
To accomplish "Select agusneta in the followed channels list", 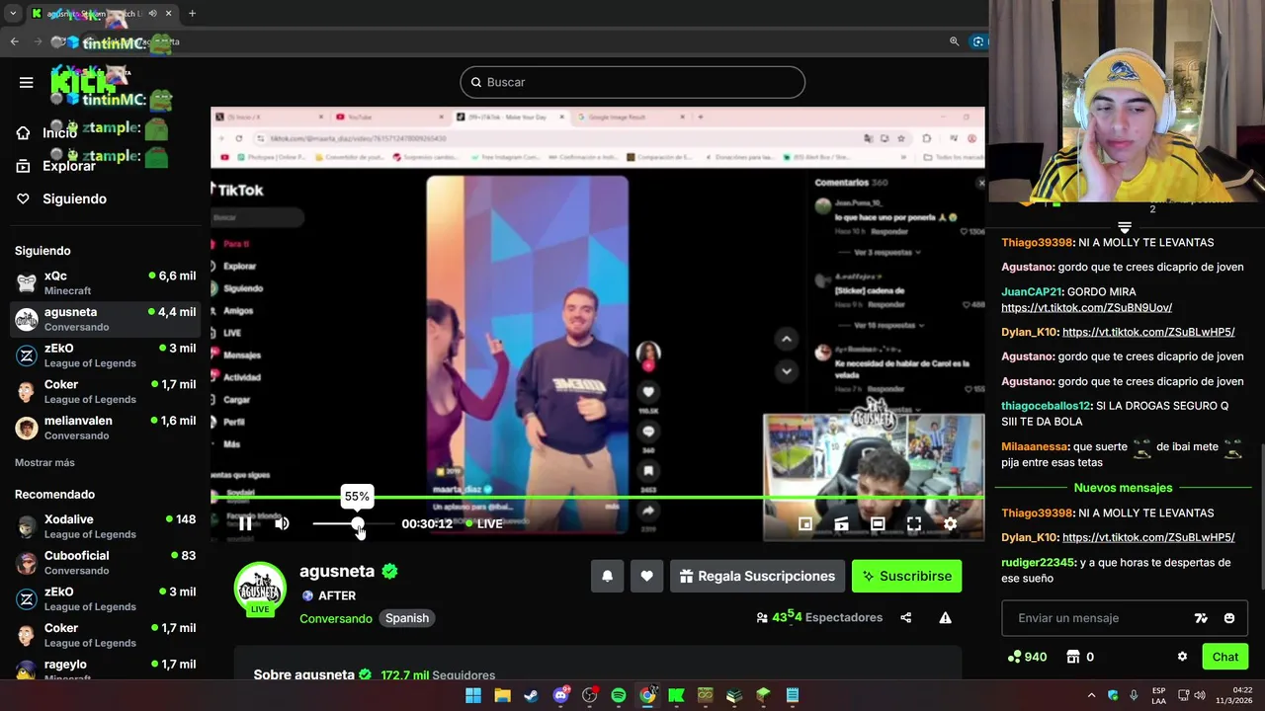I will 105,319.
